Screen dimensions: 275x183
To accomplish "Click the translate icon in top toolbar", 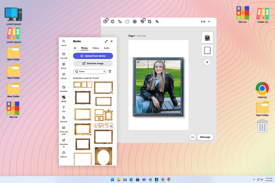I will [x=157, y=21].
